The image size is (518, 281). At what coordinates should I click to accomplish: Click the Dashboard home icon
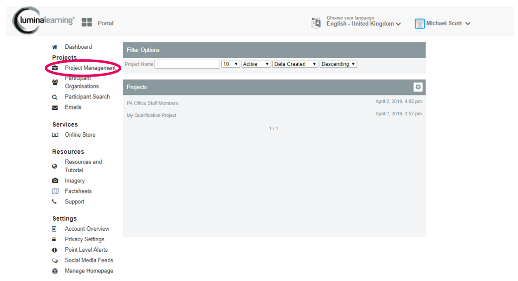pyautogui.click(x=55, y=47)
